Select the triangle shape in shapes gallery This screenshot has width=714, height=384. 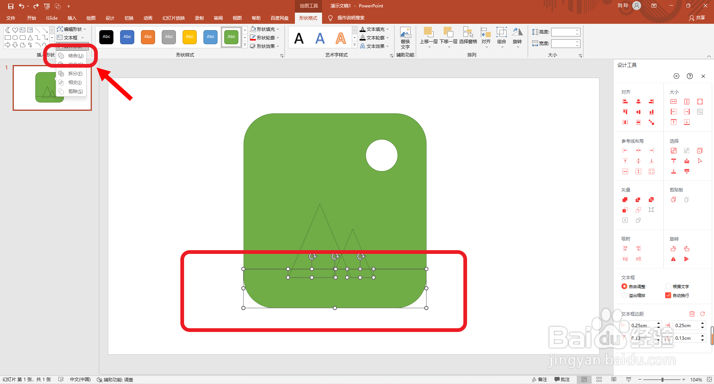[x=30, y=38]
